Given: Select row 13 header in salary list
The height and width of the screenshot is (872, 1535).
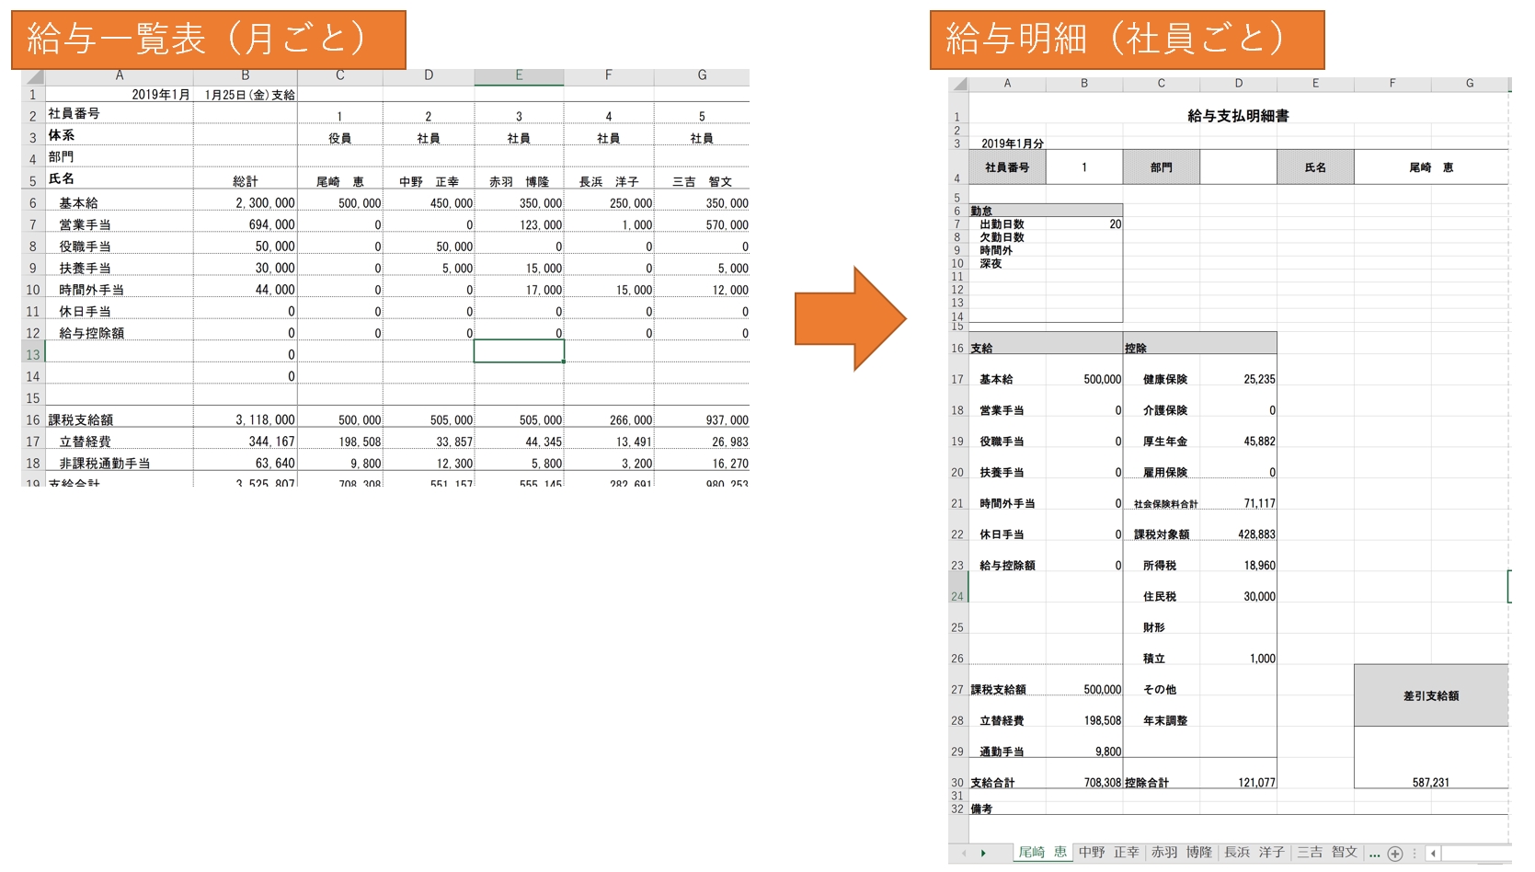Looking at the screenshot, I should point(33,355).
